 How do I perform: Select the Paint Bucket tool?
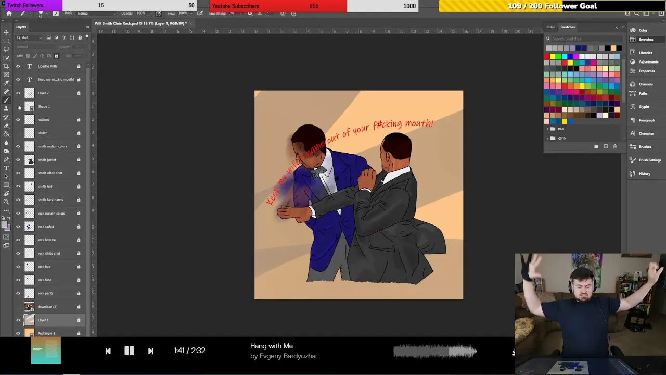(6, 134)
